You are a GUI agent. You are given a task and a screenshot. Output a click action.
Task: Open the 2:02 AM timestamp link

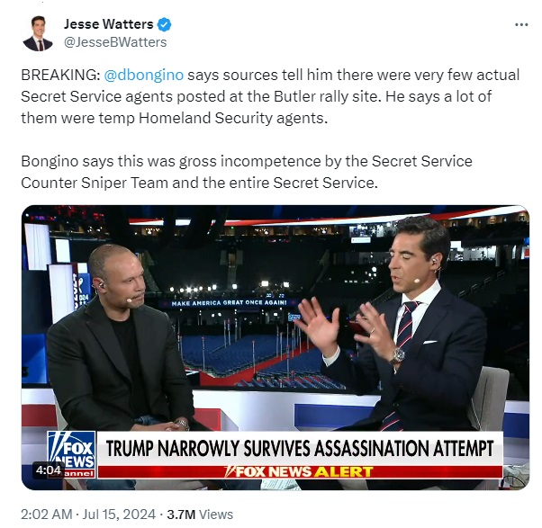point(47,515)
